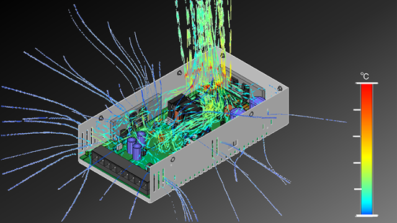This screenshot has width=397, height=223.
Task: Select the black terminal block on enclosure front
Action: pyautogui.click(x=120, y=171)
